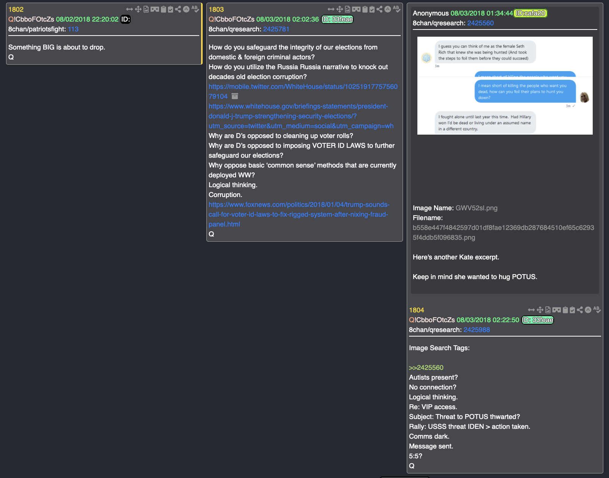
Task: Open qresearch post 2425988 link
Action: [476, 330]
